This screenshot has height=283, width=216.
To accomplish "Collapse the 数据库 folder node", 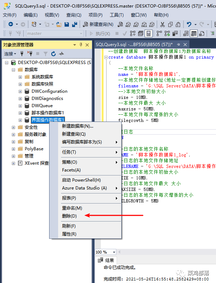I will [x=14, y=70].
